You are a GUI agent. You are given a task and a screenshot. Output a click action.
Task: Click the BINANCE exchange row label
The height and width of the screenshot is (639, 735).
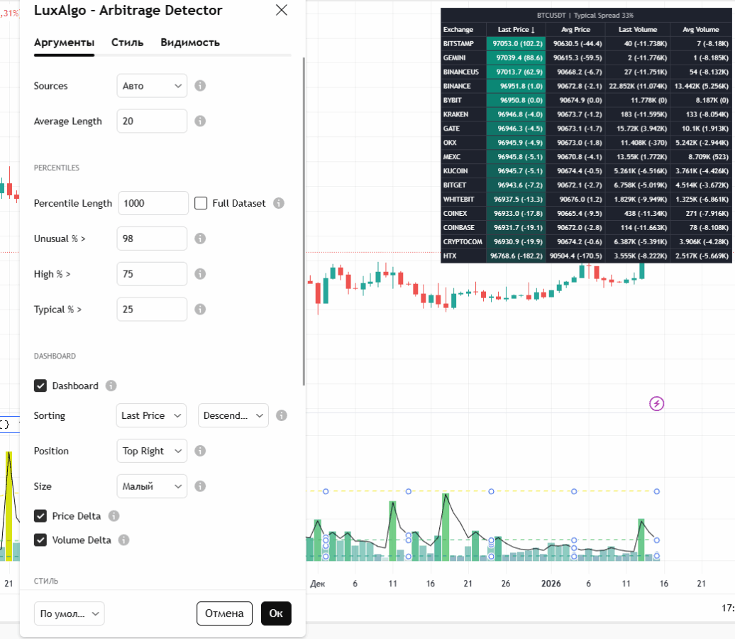coord(457,87)
